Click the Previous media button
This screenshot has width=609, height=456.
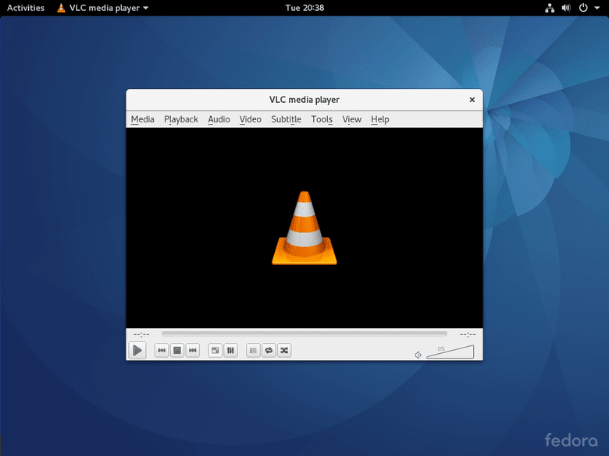click(162, 351)
